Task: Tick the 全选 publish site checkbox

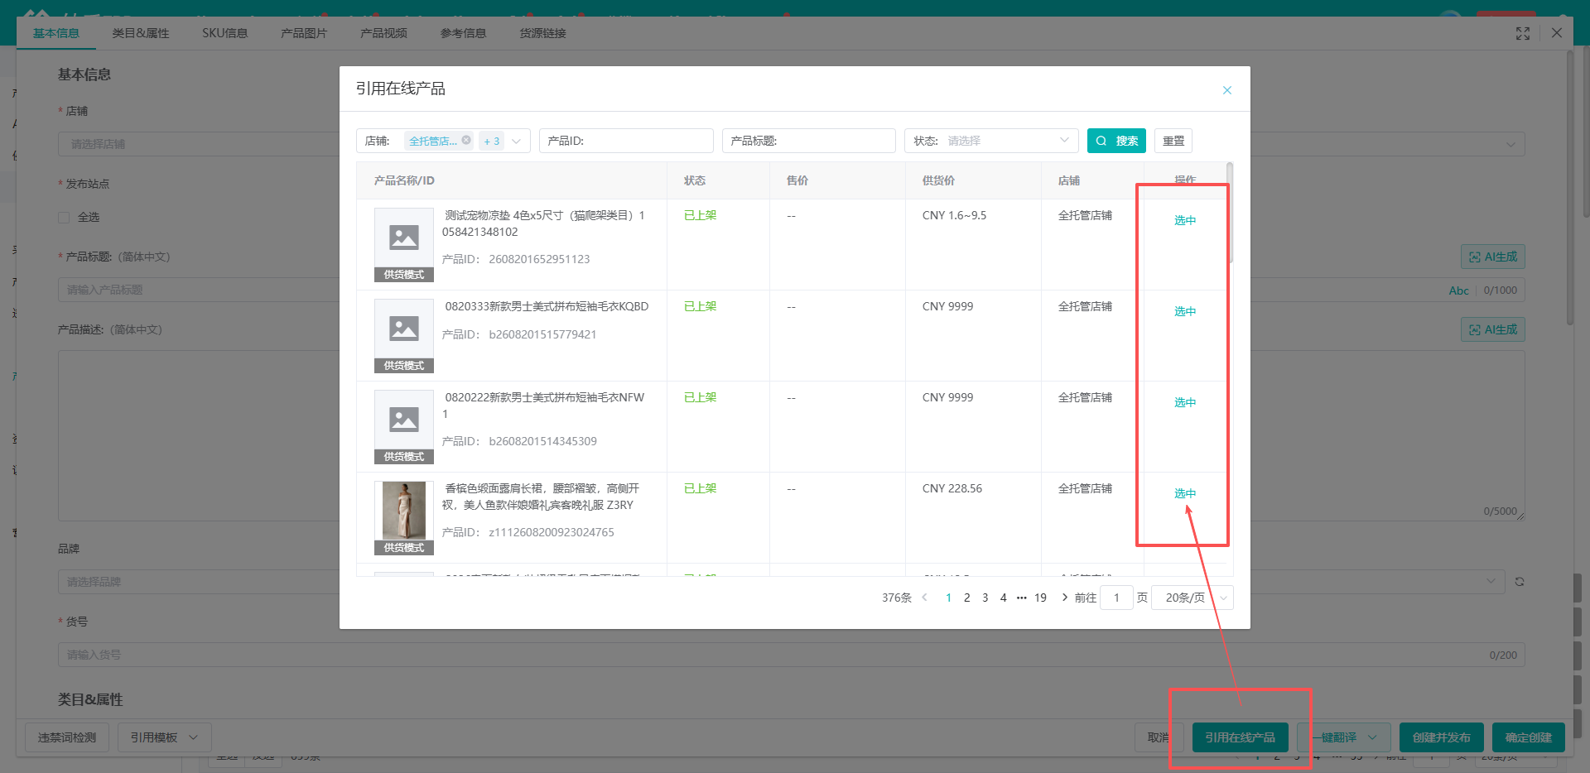Action: (x=64, y=218)
